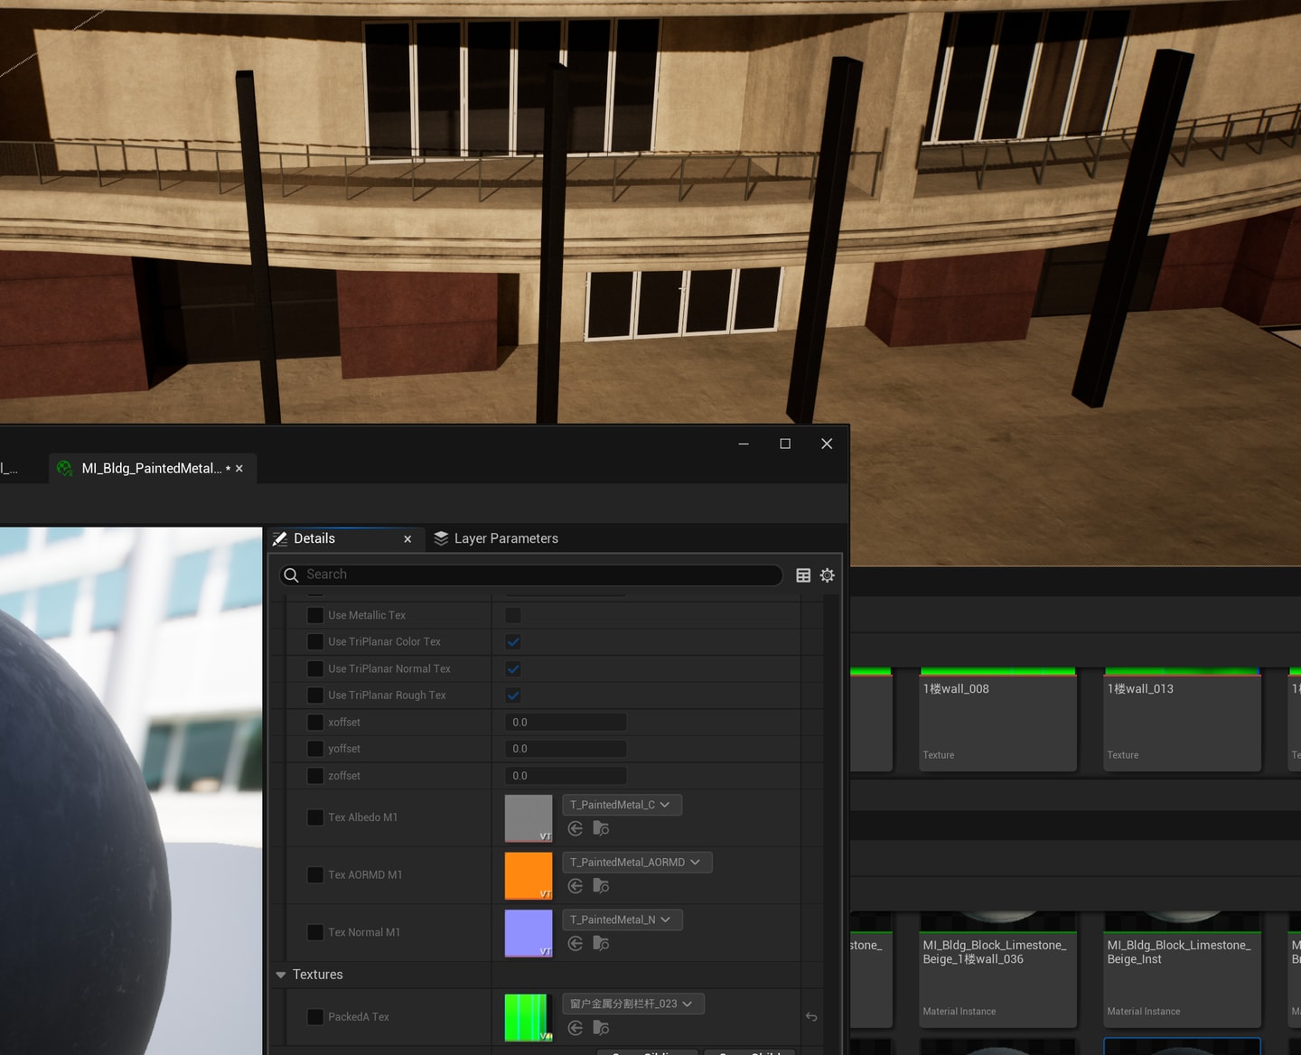Enable override for Tex AORMD M1

315,875
